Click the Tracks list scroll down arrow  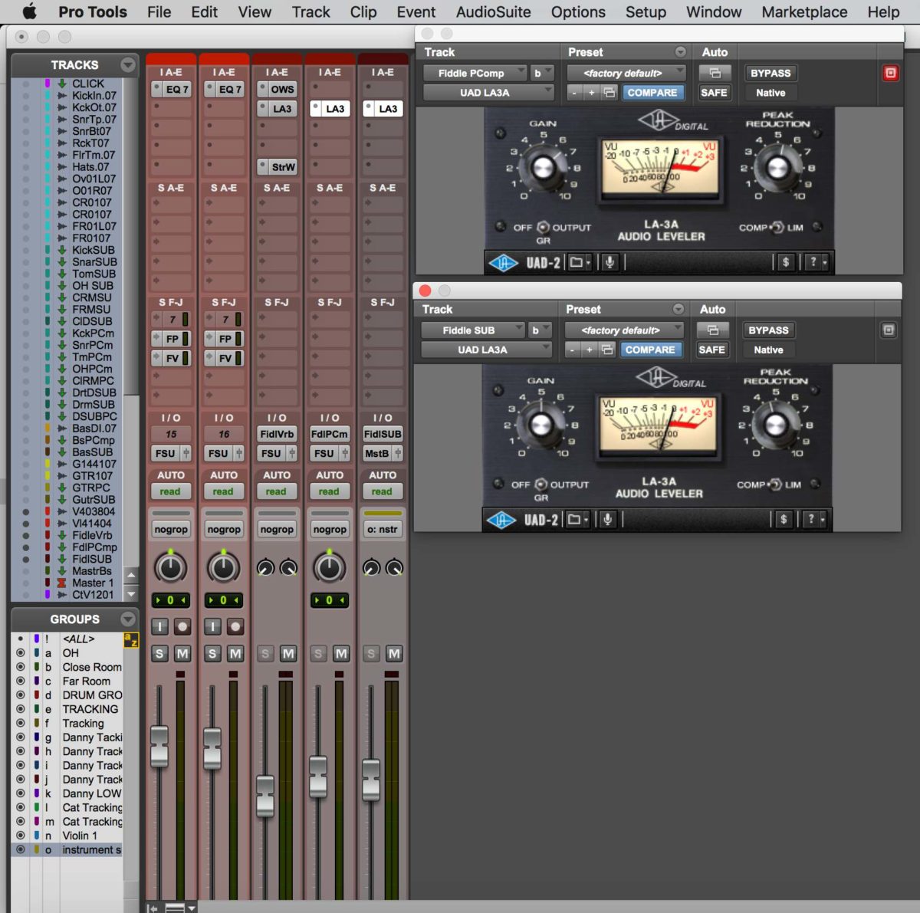131,594
